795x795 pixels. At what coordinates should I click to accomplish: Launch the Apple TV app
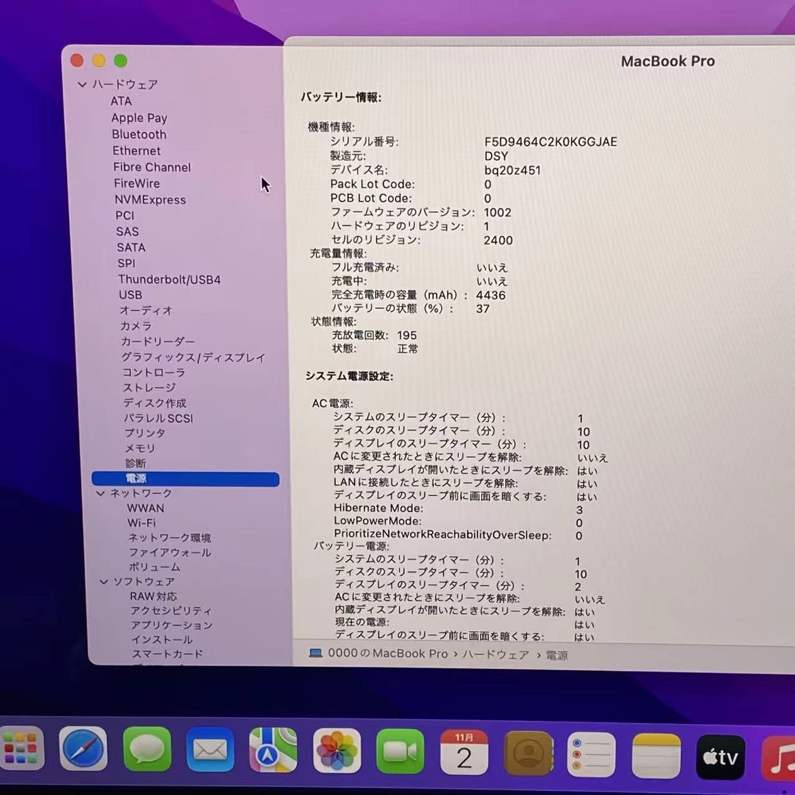click(719, 756)
